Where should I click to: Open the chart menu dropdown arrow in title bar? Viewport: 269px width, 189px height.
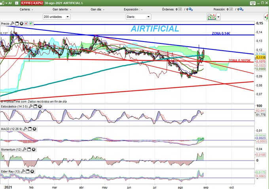(x=6, y=3)
